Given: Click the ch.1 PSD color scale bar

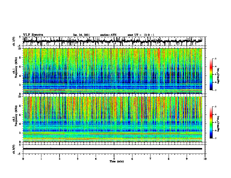Looking at the screenshot, I should point(211,74).
